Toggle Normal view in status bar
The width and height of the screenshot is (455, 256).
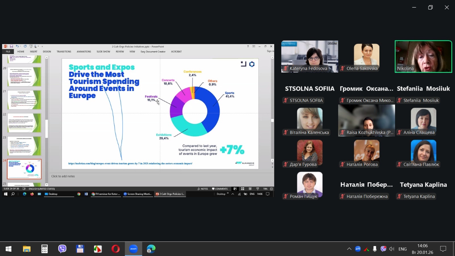235,189
